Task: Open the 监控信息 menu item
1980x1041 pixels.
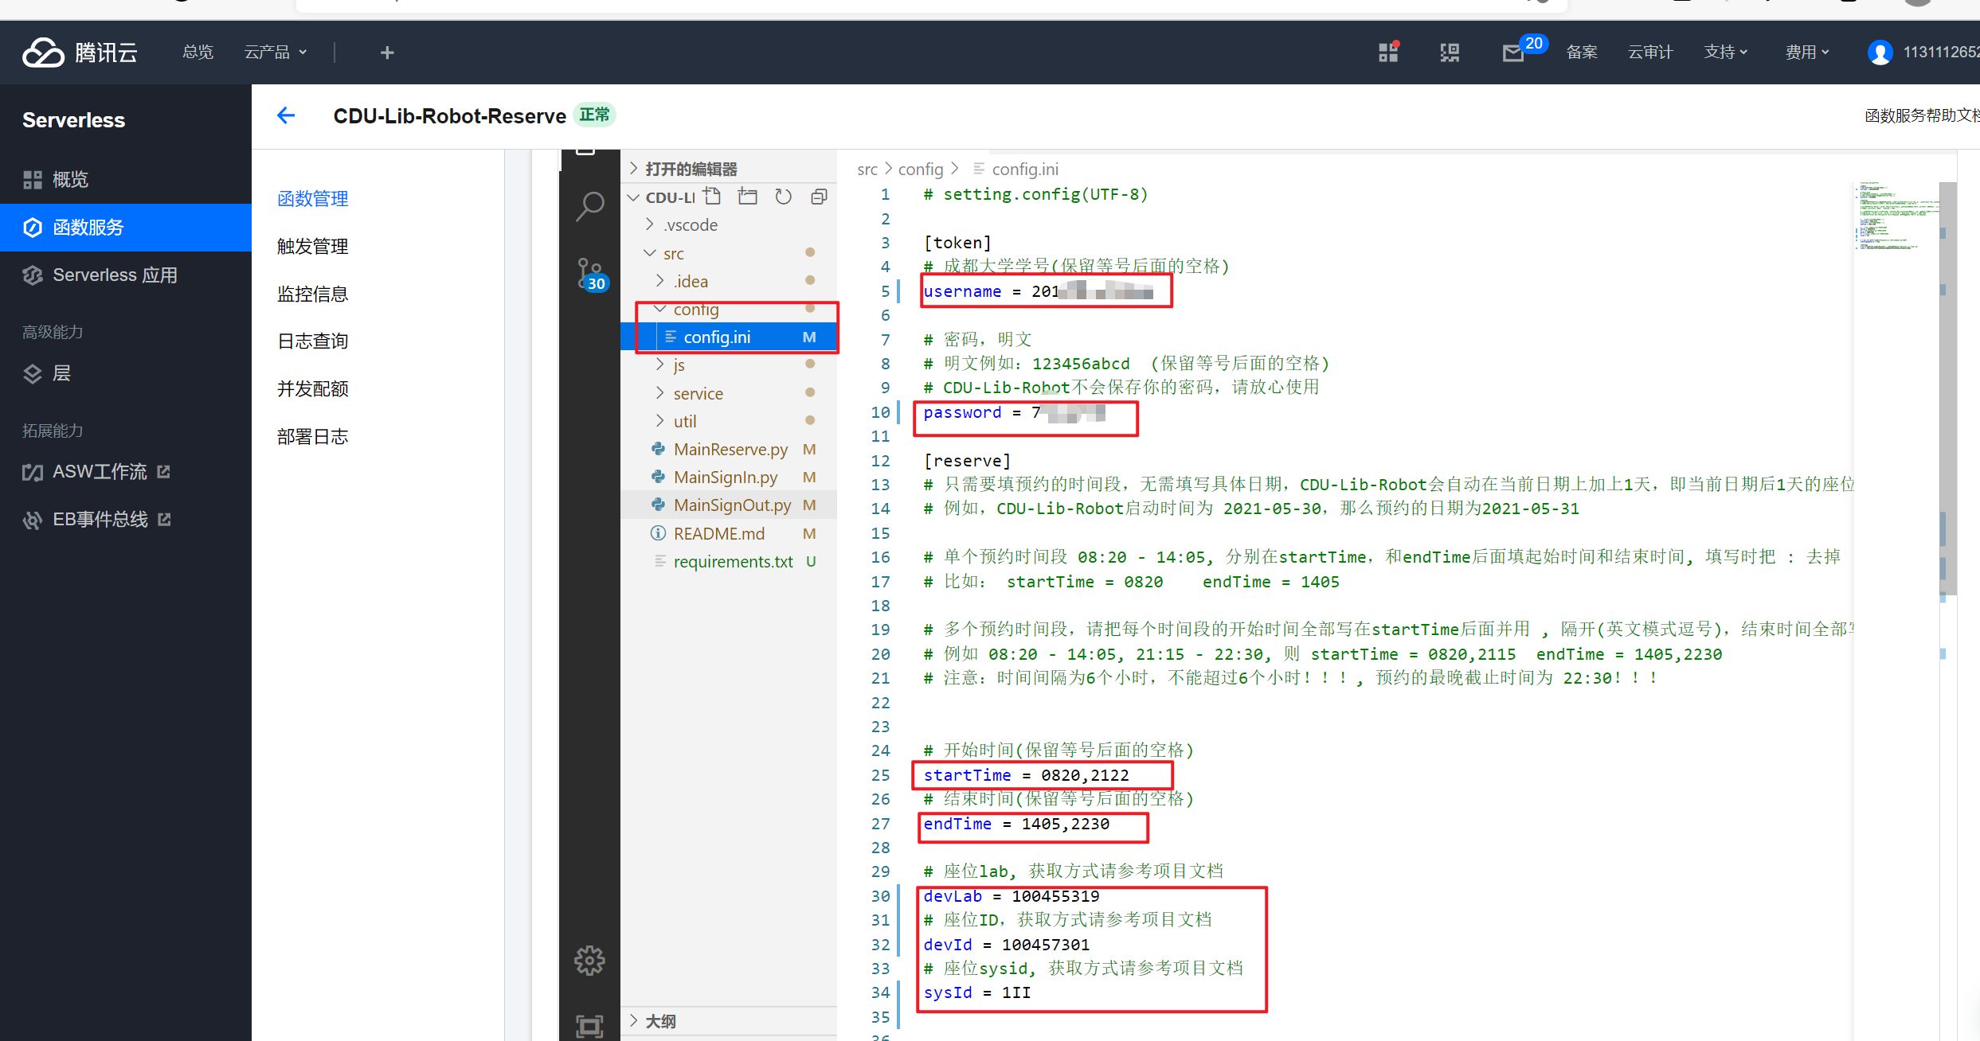Action: (313, 294)
